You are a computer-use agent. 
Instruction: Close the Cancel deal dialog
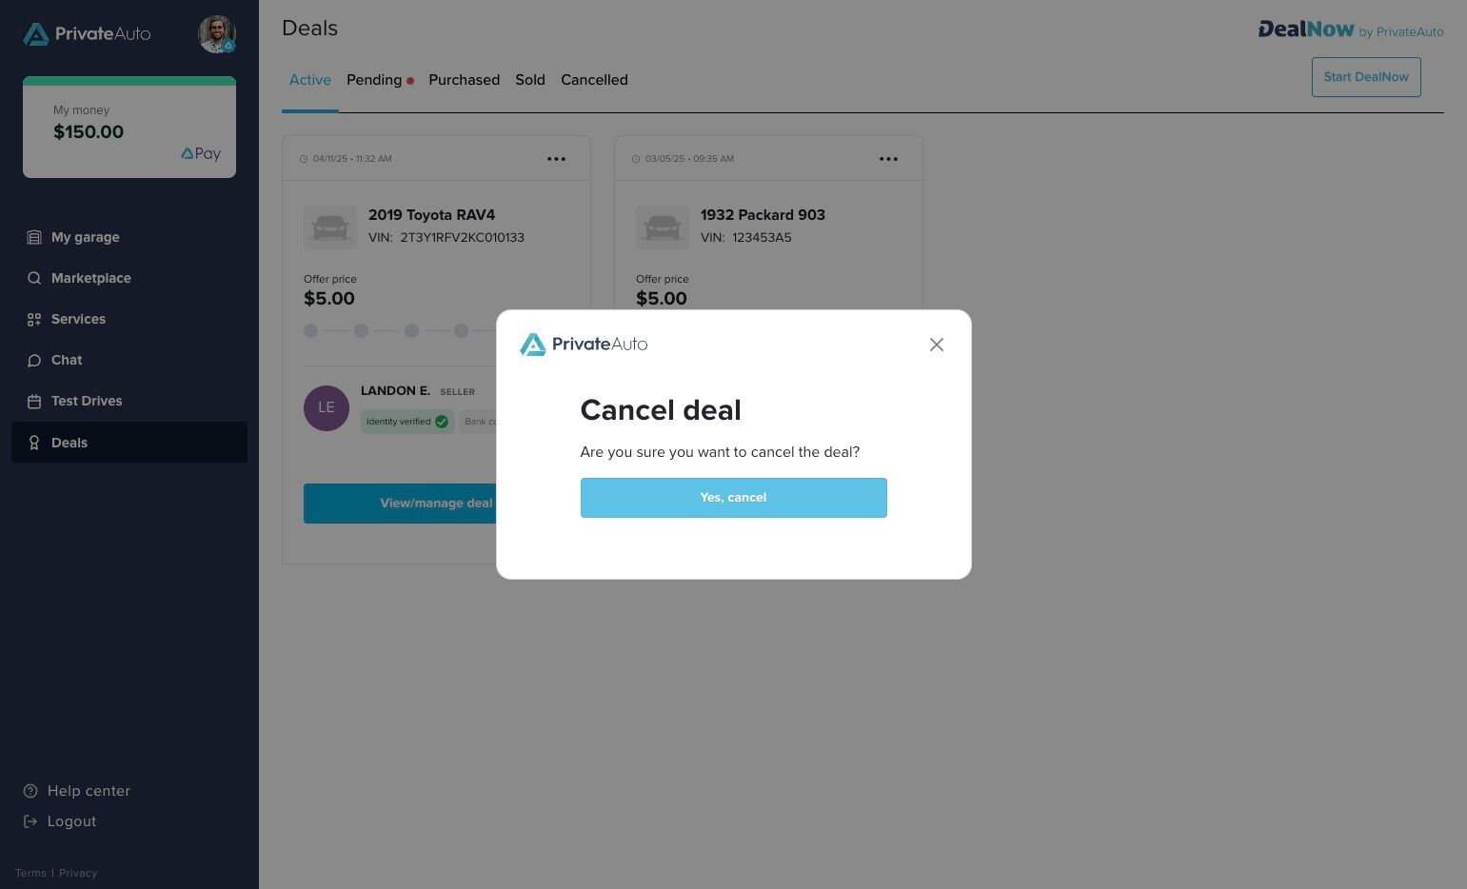(937, 345)
